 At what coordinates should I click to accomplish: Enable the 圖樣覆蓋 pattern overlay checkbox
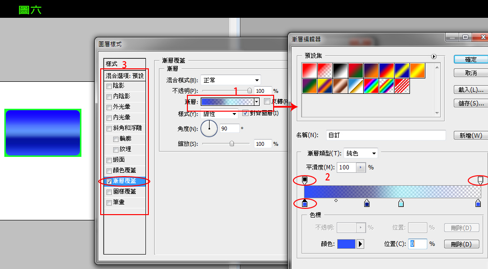click(109, 192)
